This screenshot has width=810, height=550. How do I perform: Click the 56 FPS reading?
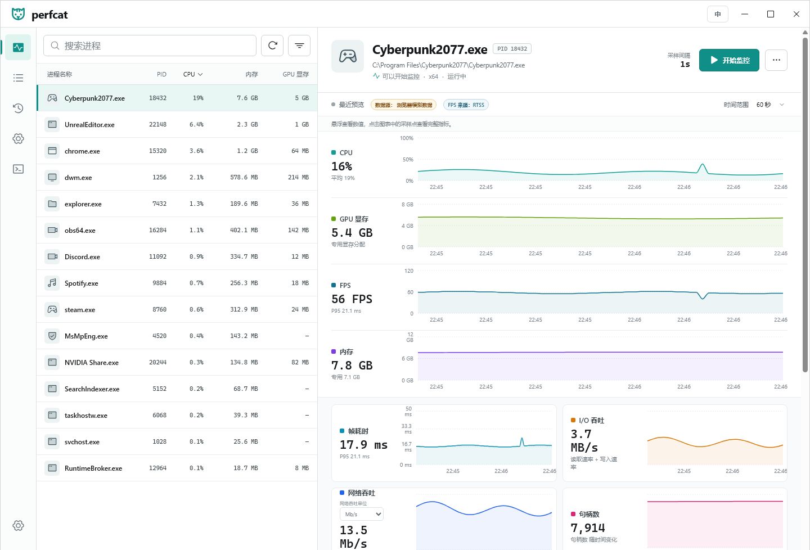click(x=352, y=299)
